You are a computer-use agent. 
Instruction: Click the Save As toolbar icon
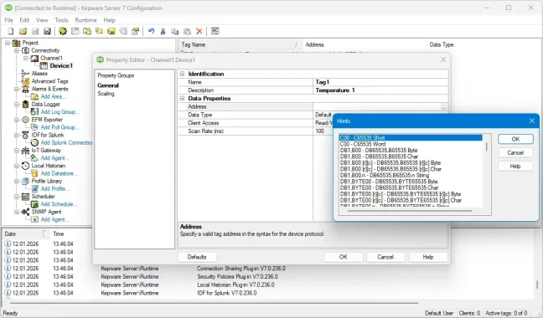47,32
